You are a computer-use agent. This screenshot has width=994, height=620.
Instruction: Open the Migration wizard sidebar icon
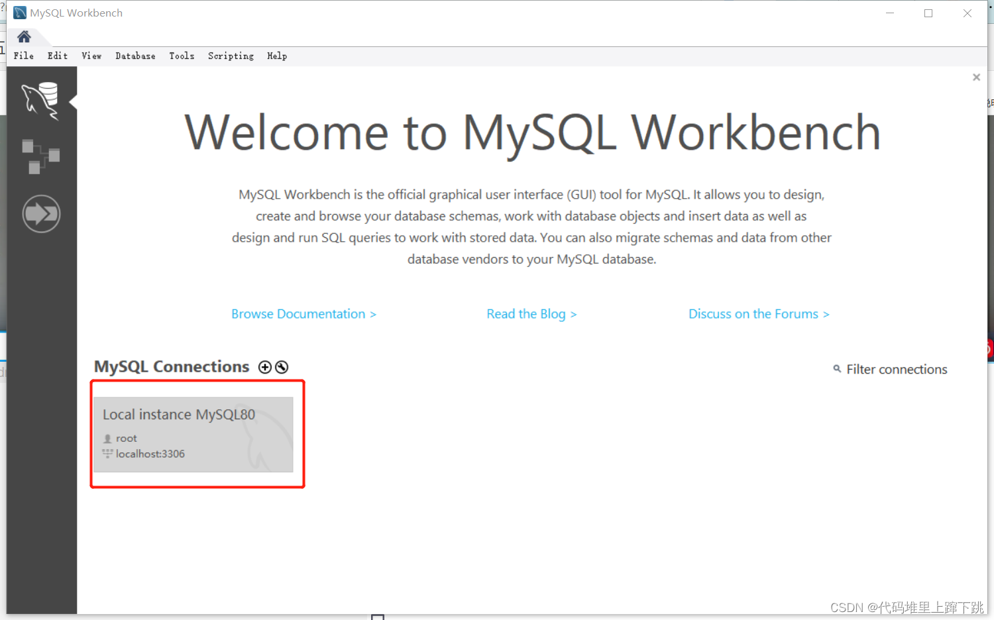41,213
